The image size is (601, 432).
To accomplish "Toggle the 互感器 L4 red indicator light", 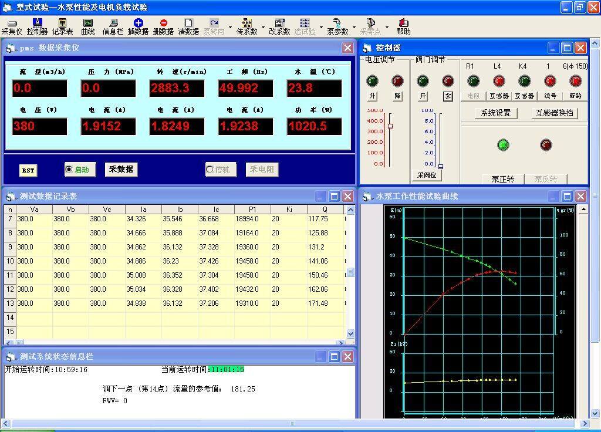I will click(x=499, y=81).
